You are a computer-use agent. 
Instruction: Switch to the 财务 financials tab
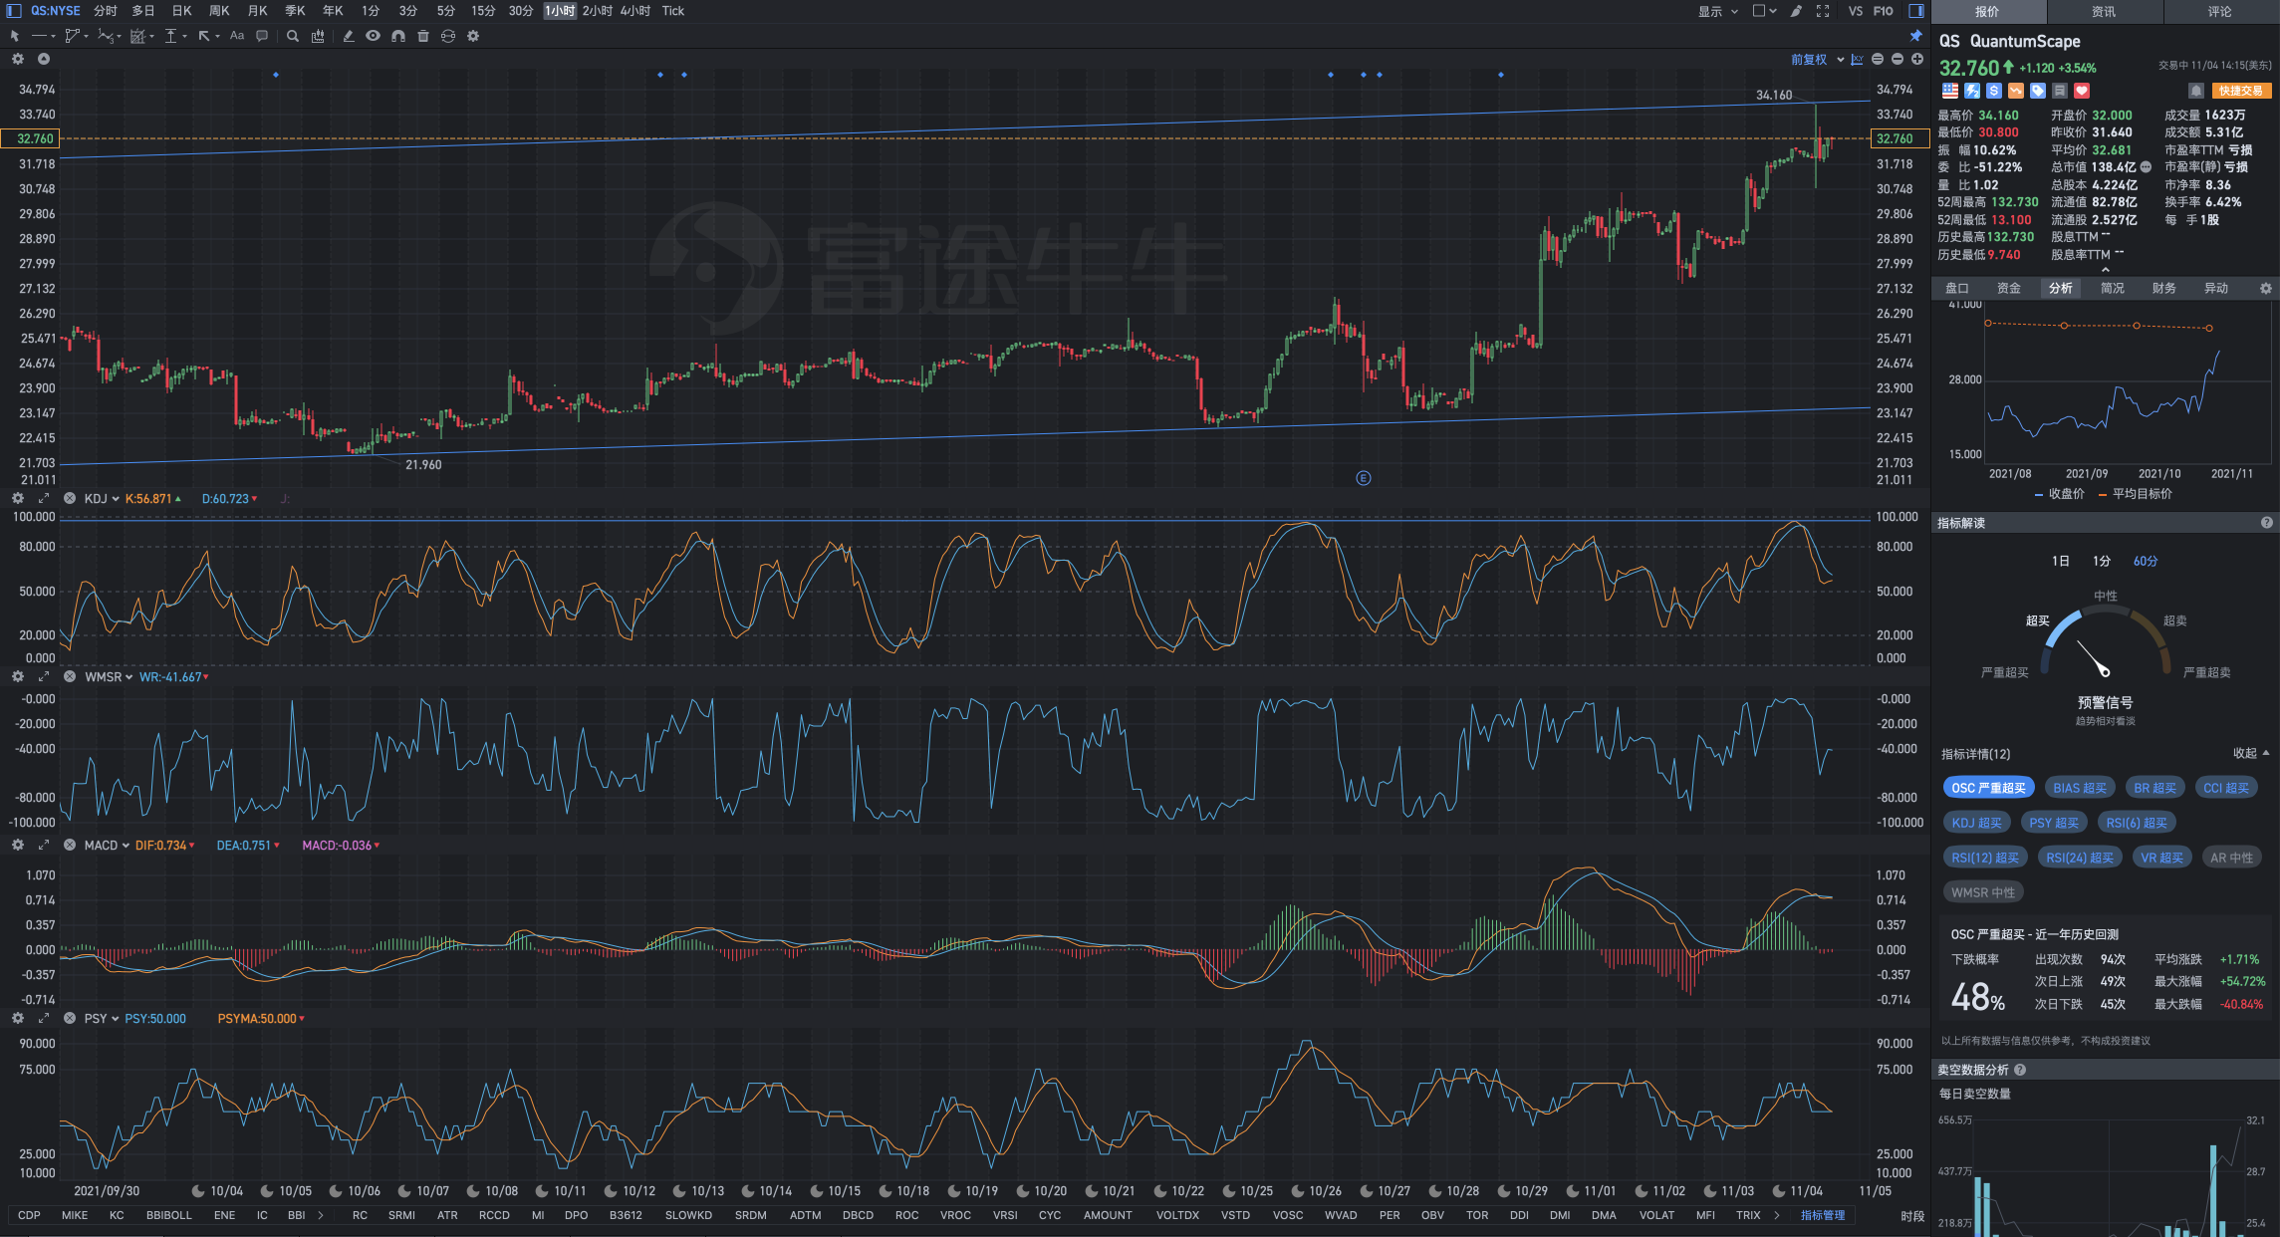[x=2163, y=288]
